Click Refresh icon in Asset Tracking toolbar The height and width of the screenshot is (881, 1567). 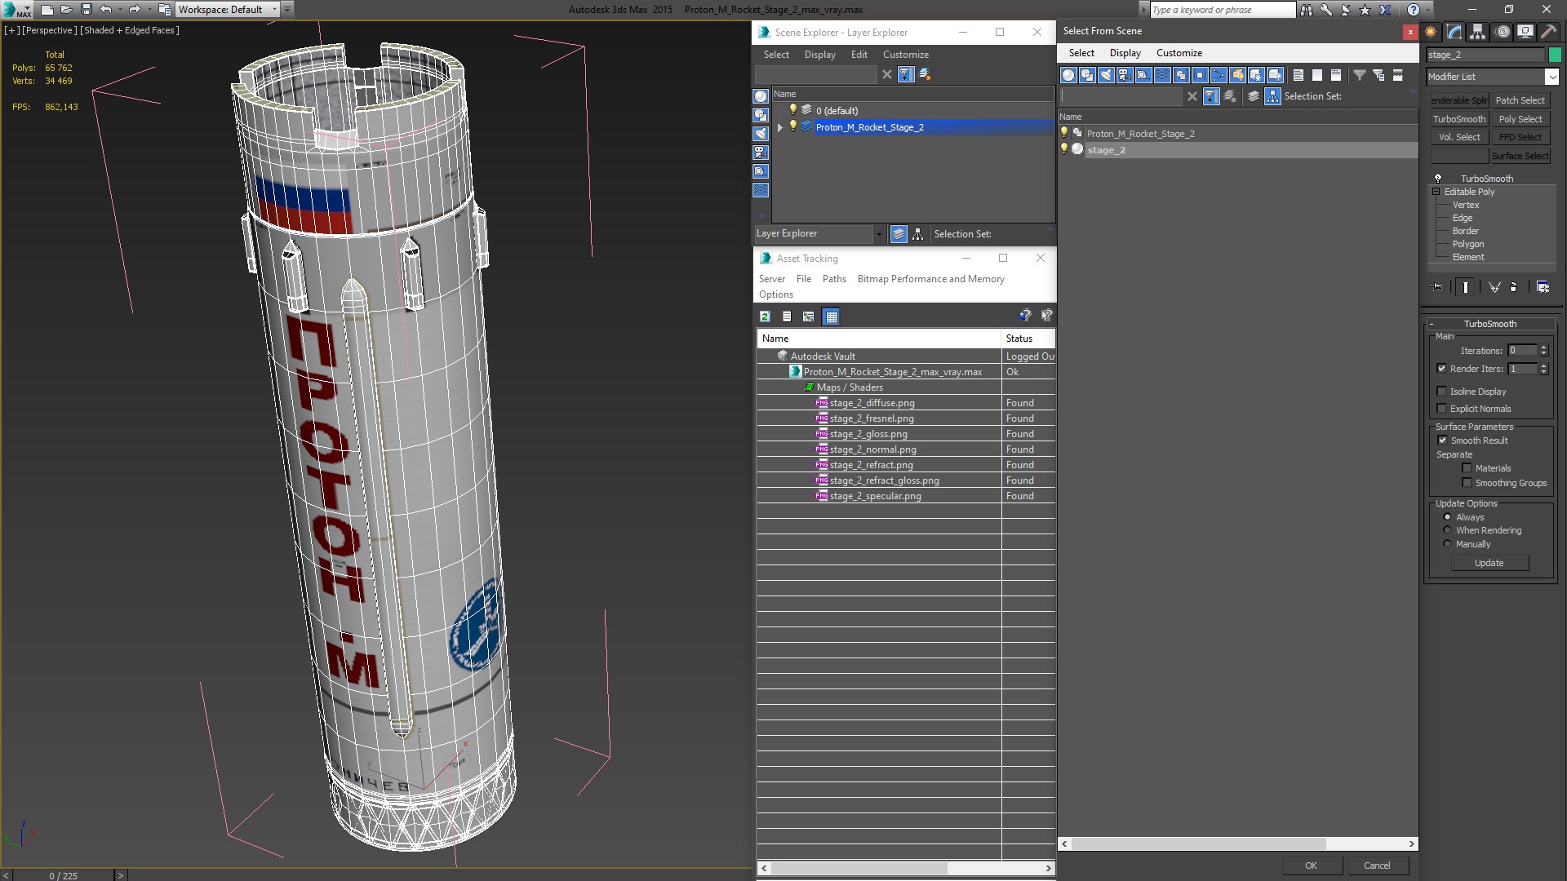pos(765,317)
